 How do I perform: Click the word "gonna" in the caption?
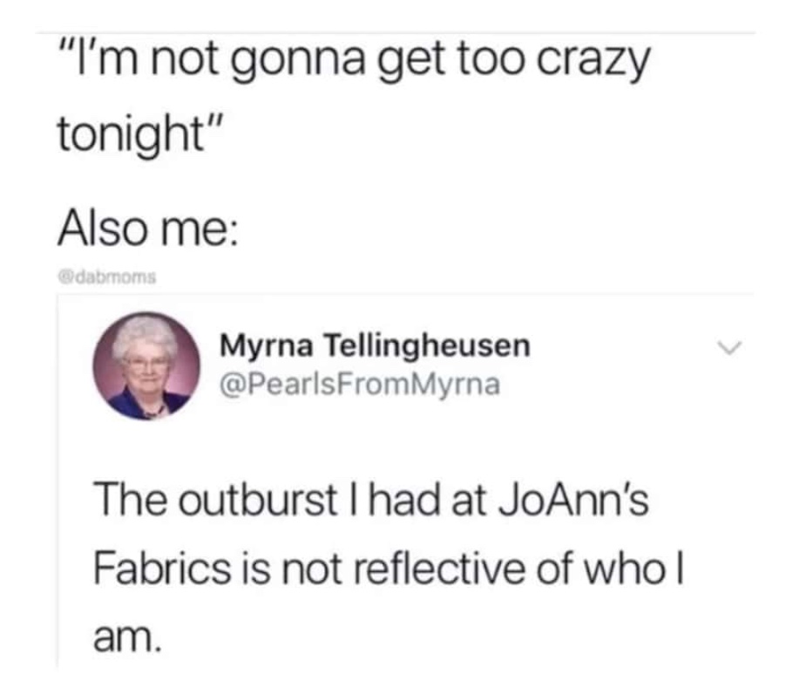pyautogui.click(x=299, y=63)
